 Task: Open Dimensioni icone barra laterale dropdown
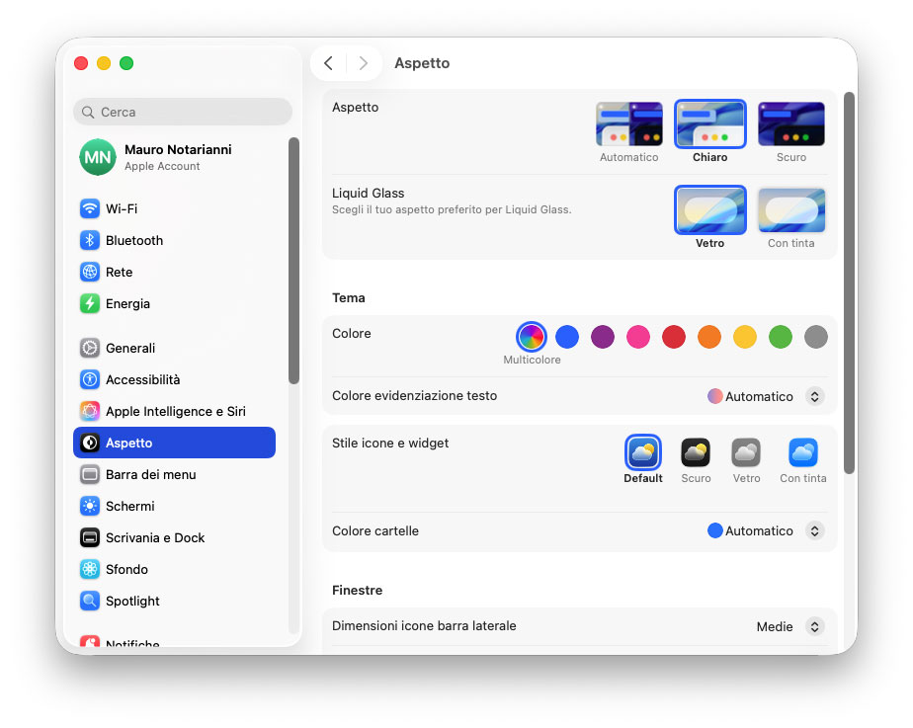(x=814, y=627)
